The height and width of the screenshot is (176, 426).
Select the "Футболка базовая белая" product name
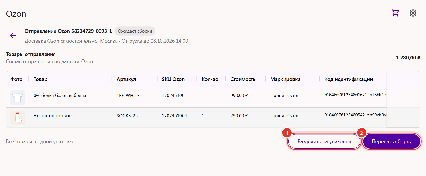pyautogui.click(x=60, y=96)
